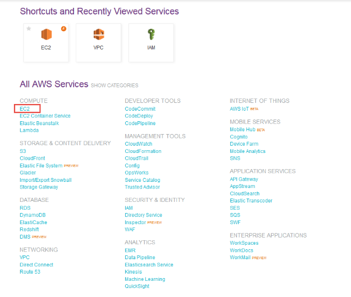Viewport: 351px width, 297px height.
Task: Open AppStream service
Action: click(x=243, y=186)
